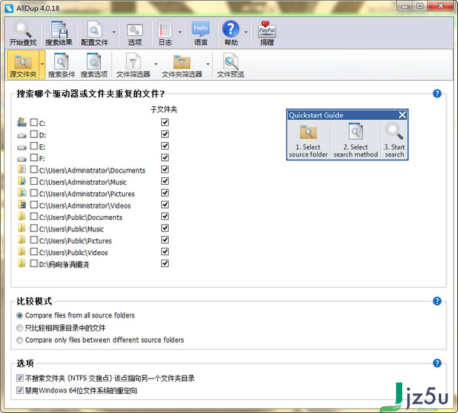
Task: Click Quickstart step 2 Select search method
Action: (356, 140)
